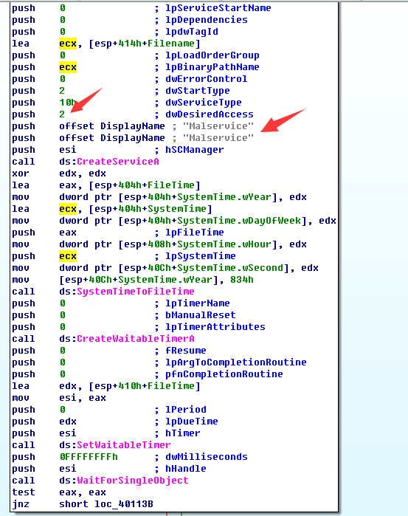Image resolution: width=408 pixels, height=516 pixels.
Task: Click [esp+410h+FileTime] operand
Action: [x=145, y=386]
